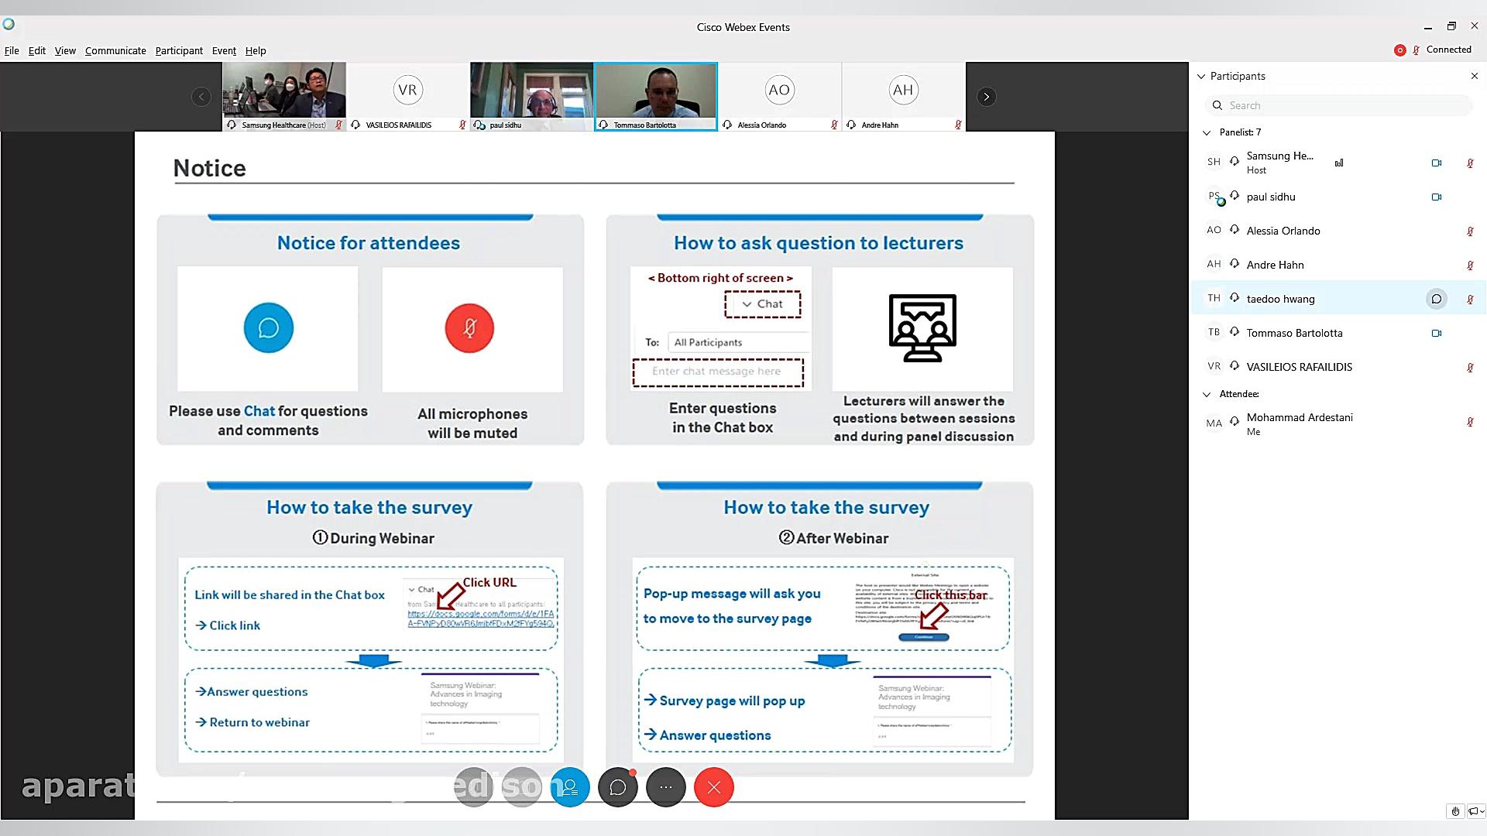Click signal strength icon beside Samsung Healthcare
Screen dimensions: 1487x836
click(1339, 163)
